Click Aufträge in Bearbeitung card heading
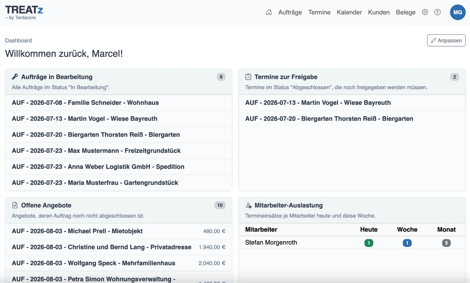 pyautogui.click(x=57, y=77)
